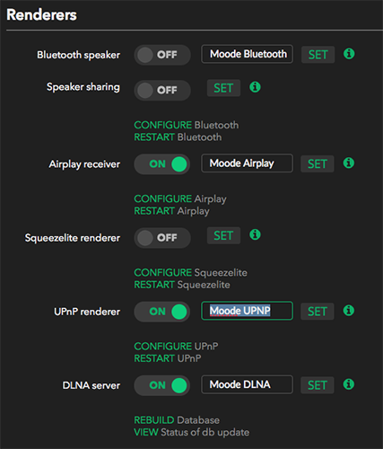Open CONFIGURE Bluetooth link

point(187,125)
